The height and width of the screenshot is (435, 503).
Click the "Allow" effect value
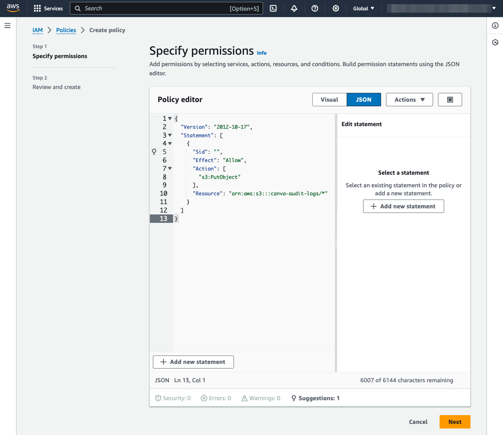(x=233, y=161)
